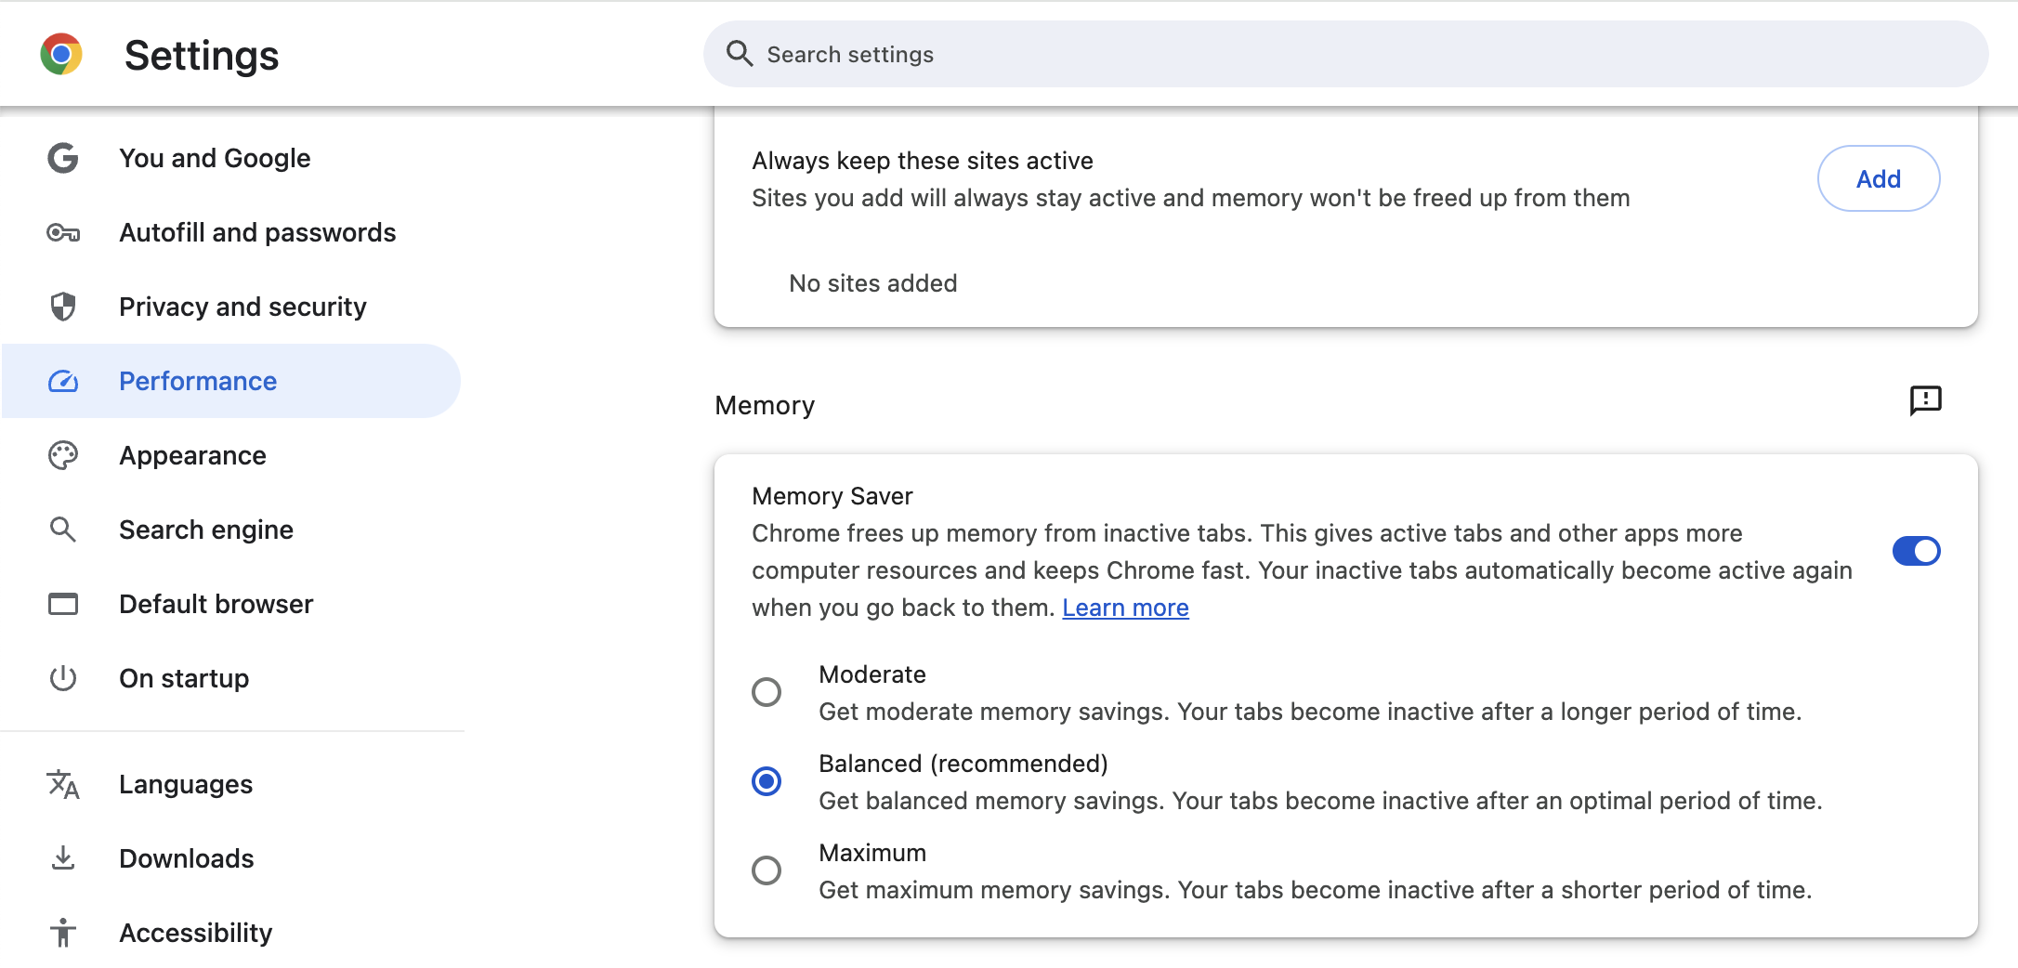Click the Memory section heading

[x=765, y=405]
